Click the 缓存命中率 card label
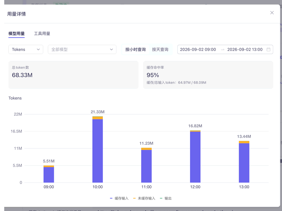Screen dimensions: 282x211 [155, 68]
